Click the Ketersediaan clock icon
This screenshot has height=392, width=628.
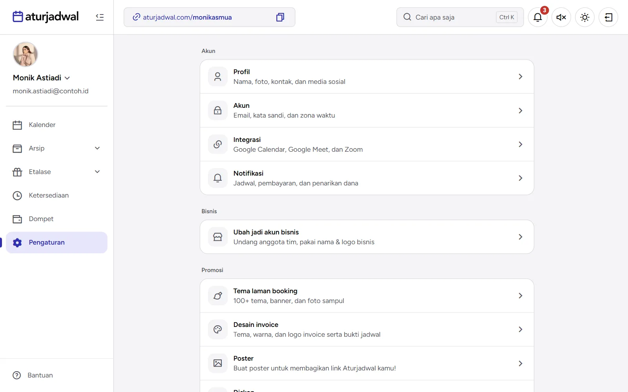coord(17,196)
